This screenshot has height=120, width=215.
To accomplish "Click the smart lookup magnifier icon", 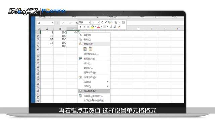I will pyautogui.click(x=80, y=59).
